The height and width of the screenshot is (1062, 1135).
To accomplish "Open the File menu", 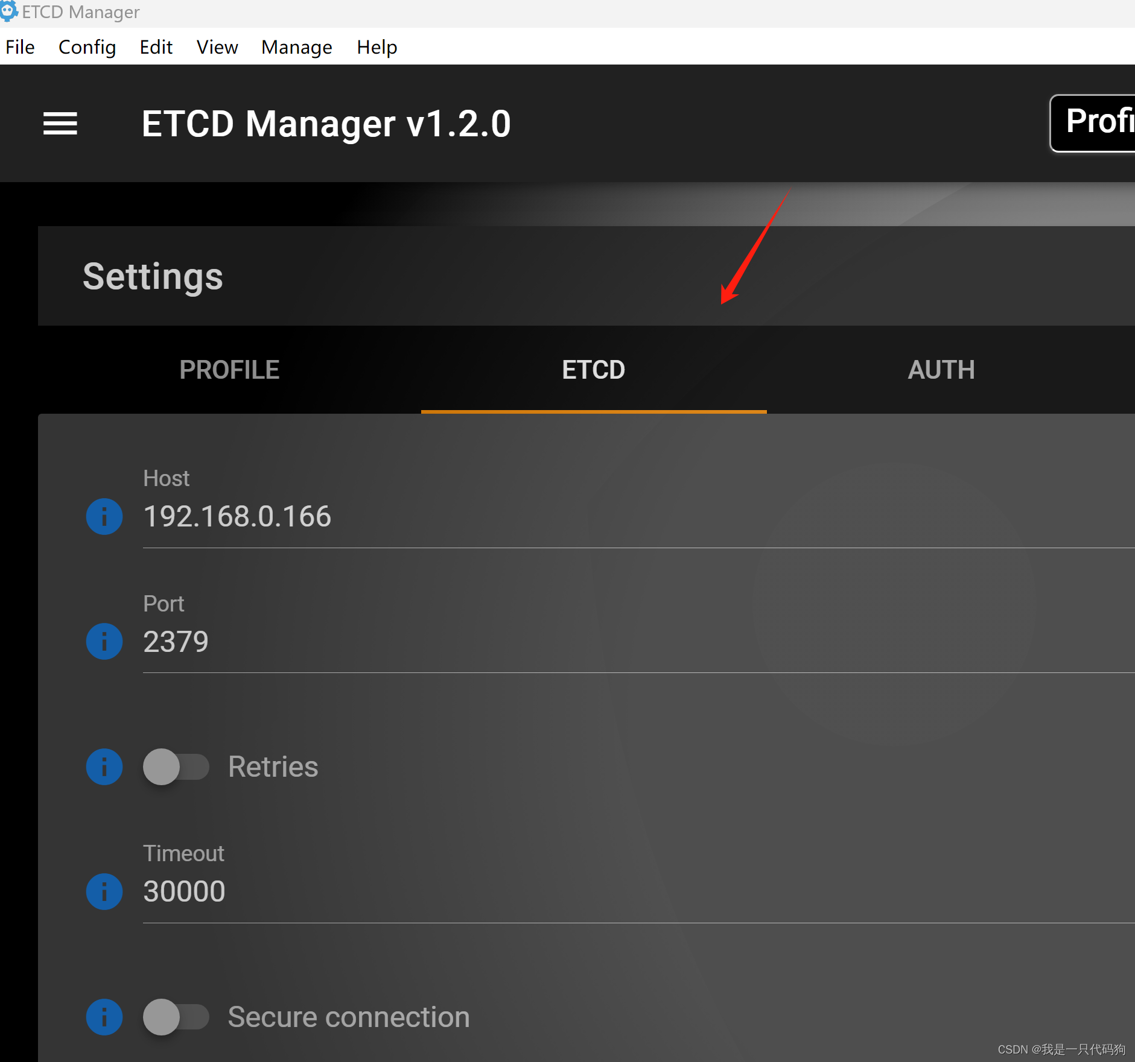I will (x=20, y=47).
